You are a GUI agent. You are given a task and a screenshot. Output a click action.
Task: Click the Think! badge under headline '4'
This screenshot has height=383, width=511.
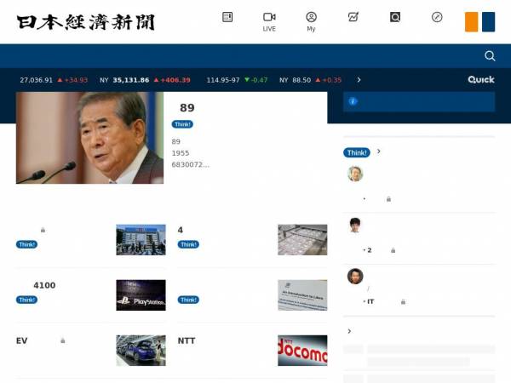(188, 244)
